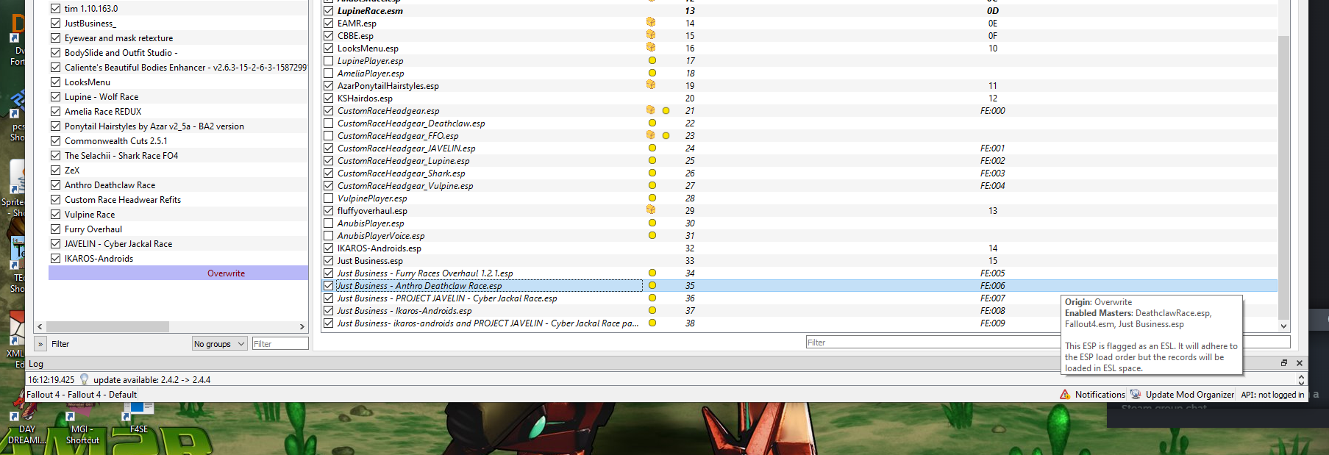Screen dimensions: 1329x455
Task: Click the update available 2.4.2 -> 2.4.4 log entry
Action: click(x=152, y=380)
